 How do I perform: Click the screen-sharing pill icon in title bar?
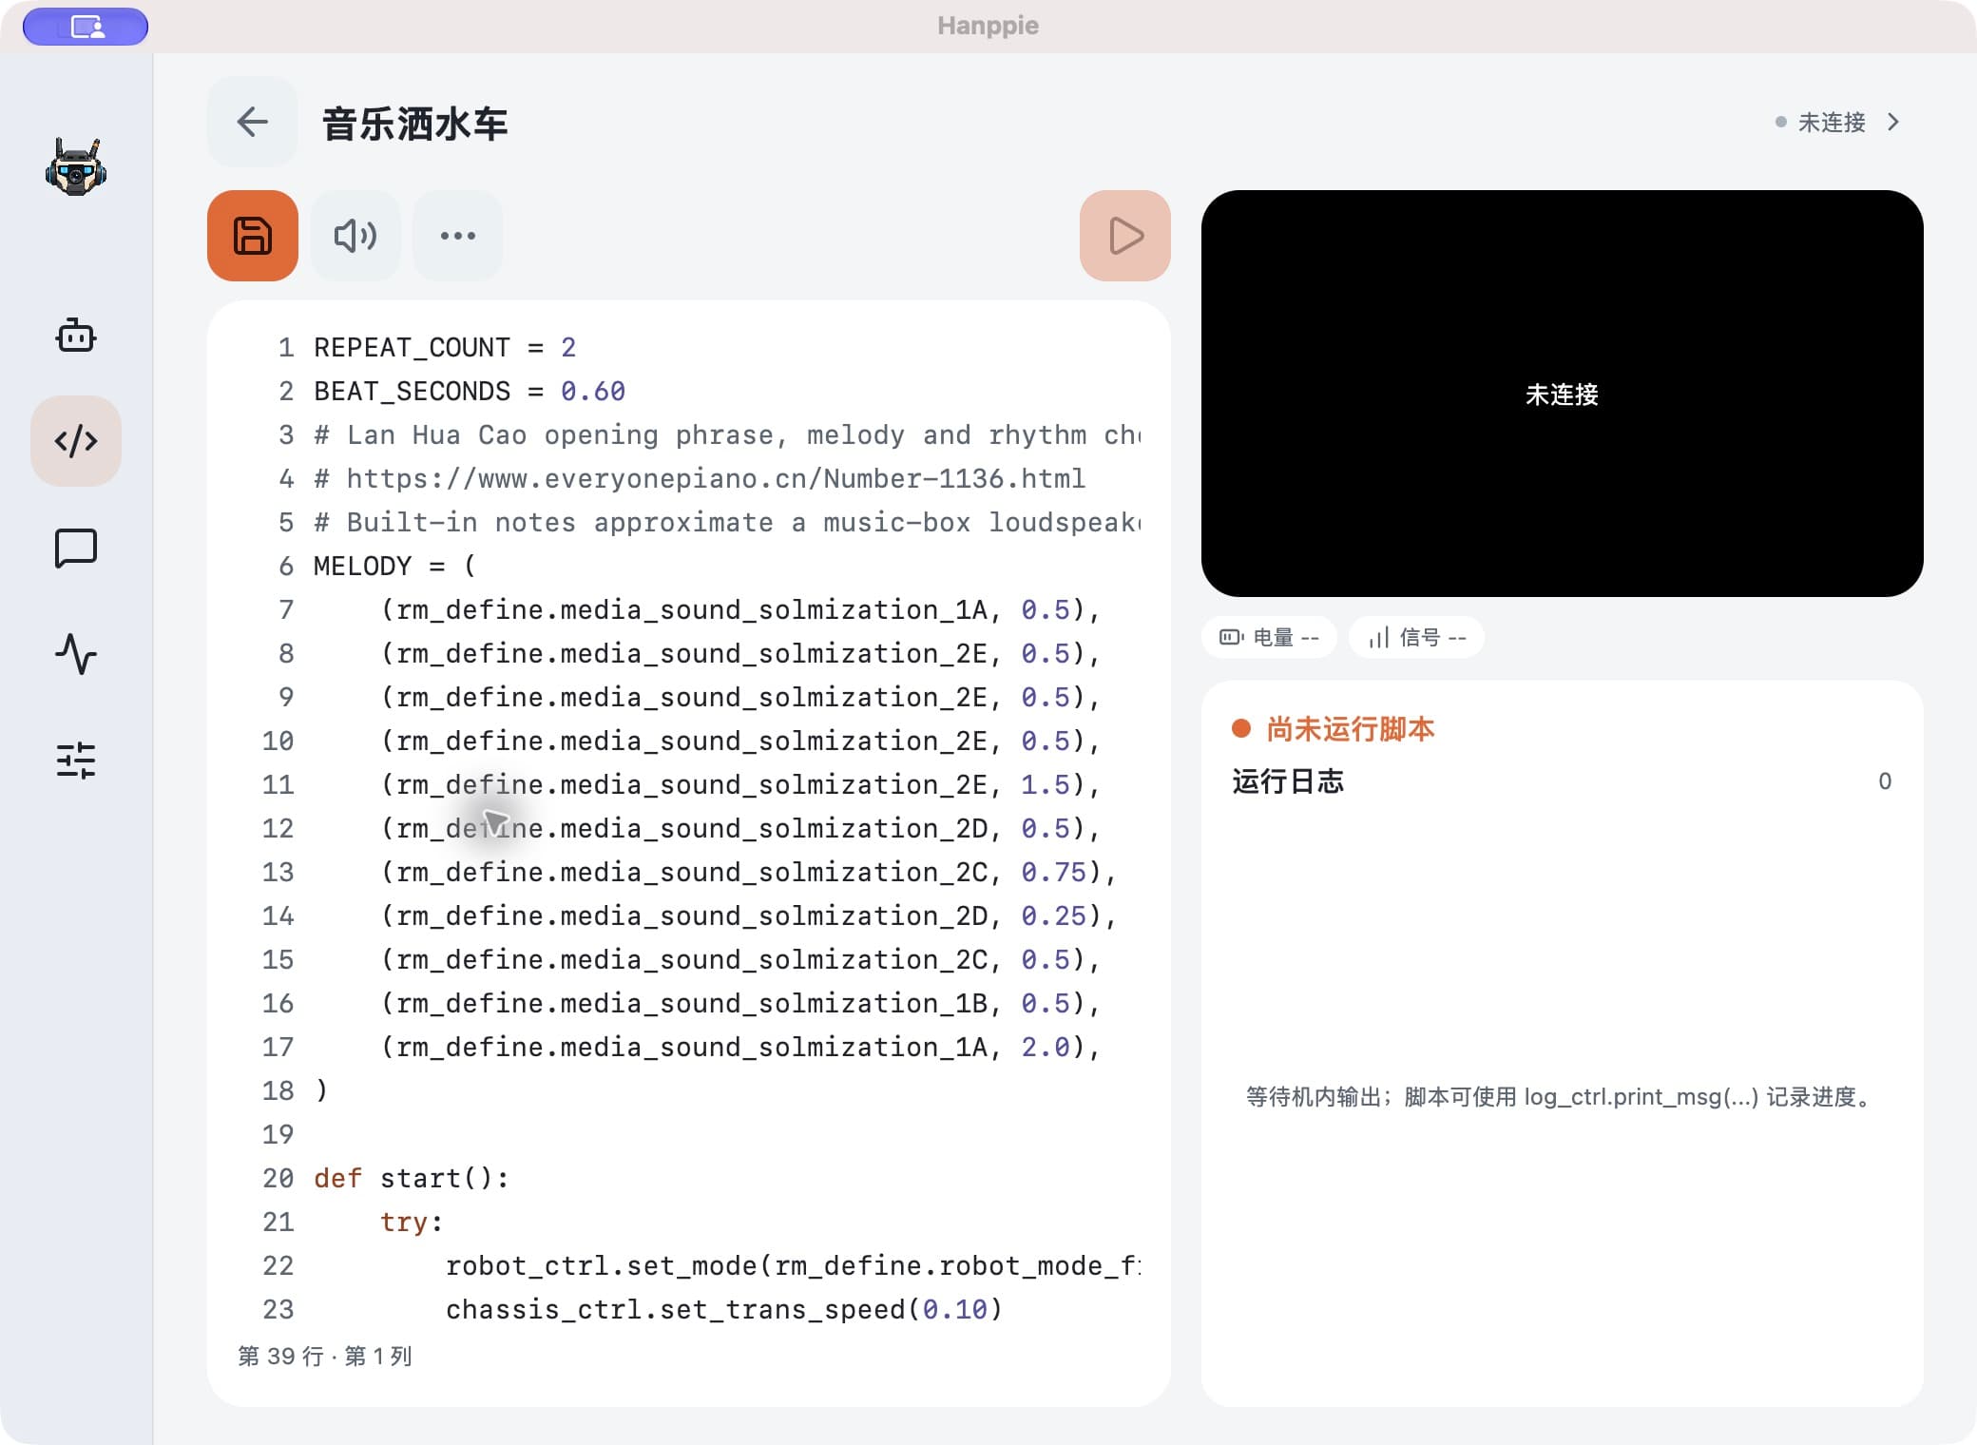tap(86, 27)
